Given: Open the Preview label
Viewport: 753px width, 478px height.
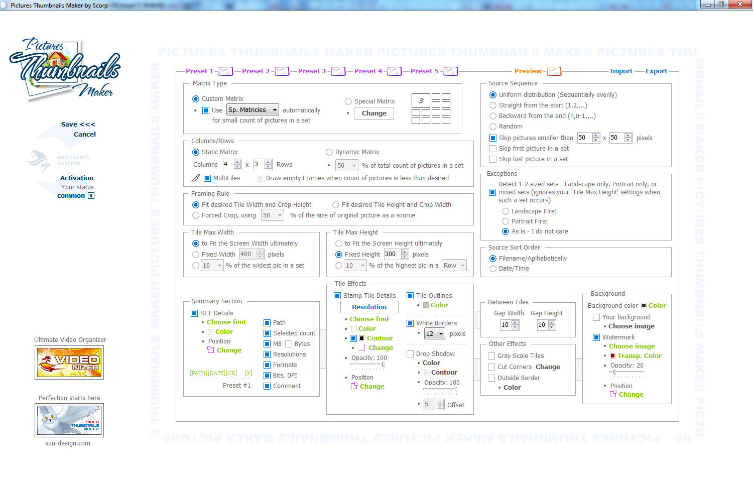Looking at the screenshot, I should [x=528, y=71].
